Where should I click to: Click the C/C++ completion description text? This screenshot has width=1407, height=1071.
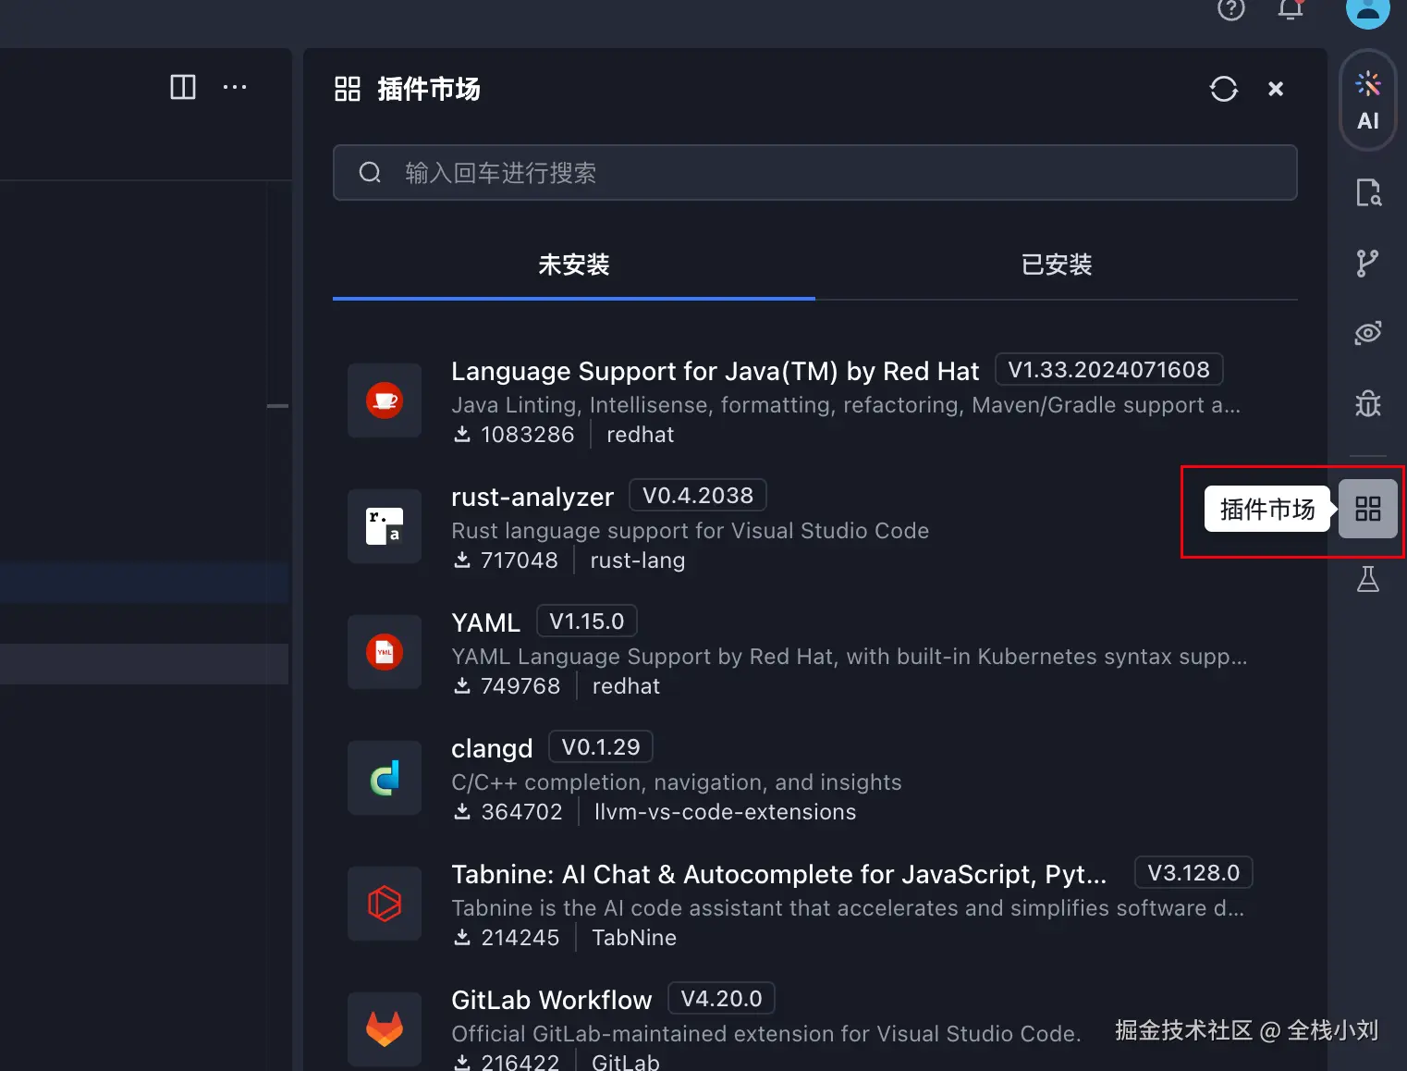[x=677, y=782]
